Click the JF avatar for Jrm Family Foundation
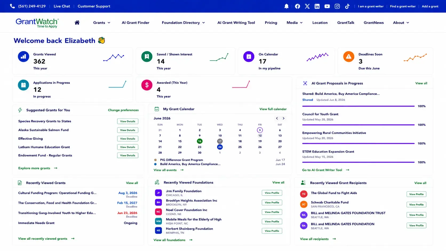 158,193
